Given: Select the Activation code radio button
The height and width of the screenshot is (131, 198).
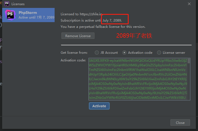Looking at the screenshot, I should 125,53.
